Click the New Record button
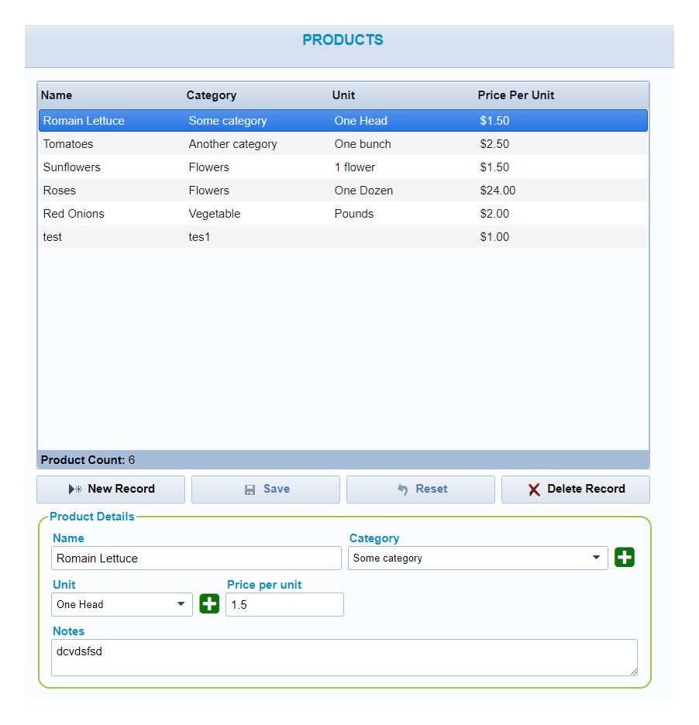Screen dimensions: 699x725 (111, 490)
